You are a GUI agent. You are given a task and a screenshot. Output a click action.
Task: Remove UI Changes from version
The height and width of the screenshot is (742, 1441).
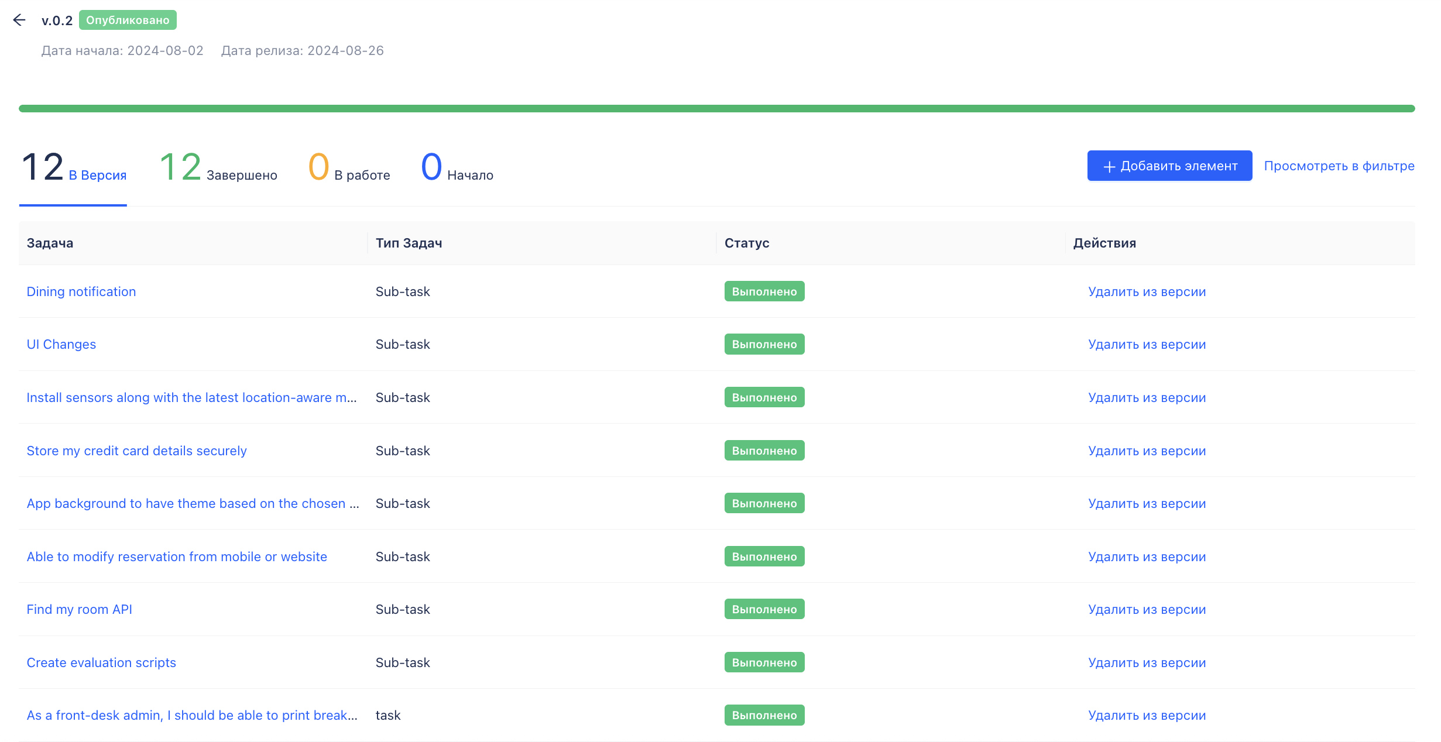point(1147,344)
